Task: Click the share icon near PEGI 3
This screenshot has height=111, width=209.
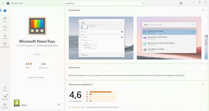Action: coord(59,105)
